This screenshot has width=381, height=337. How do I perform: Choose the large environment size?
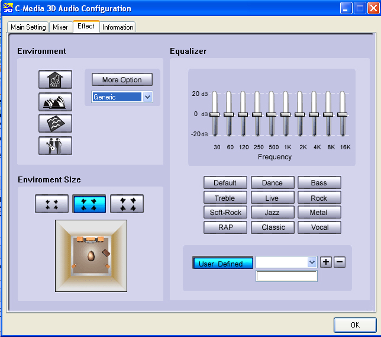coord(127,204)
